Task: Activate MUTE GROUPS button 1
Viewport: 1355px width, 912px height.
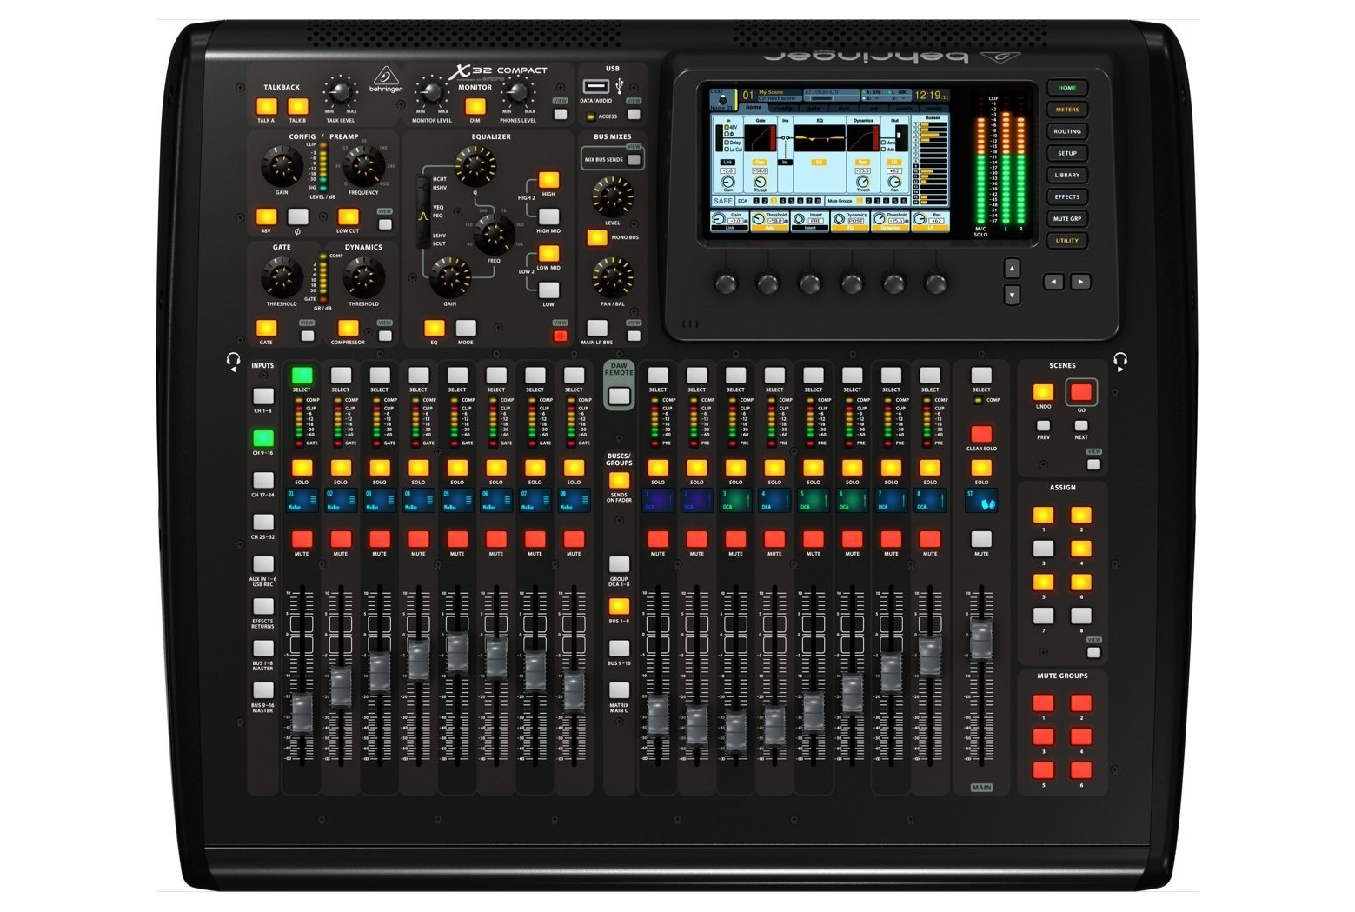Action: [1043, 702]
